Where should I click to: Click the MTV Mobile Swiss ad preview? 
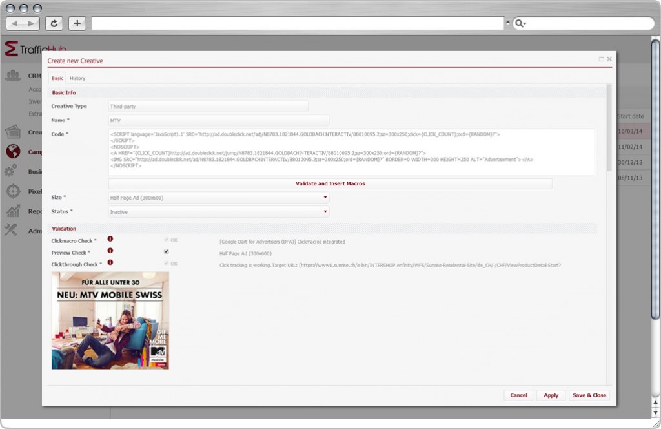tap(110, 320)
